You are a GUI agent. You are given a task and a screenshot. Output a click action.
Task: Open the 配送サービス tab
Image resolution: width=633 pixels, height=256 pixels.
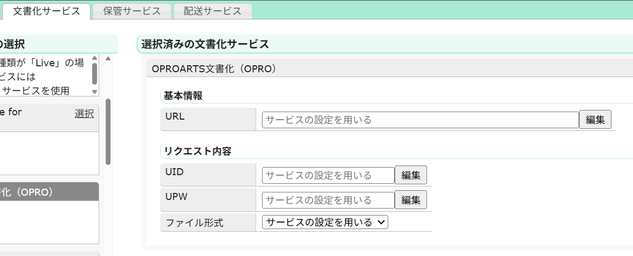(x=213, y=11)
